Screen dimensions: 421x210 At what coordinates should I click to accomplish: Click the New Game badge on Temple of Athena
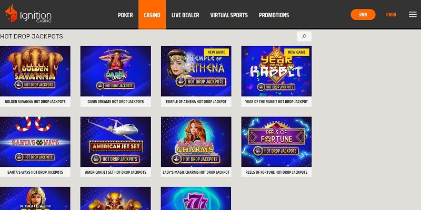click(x=216, y=52)
